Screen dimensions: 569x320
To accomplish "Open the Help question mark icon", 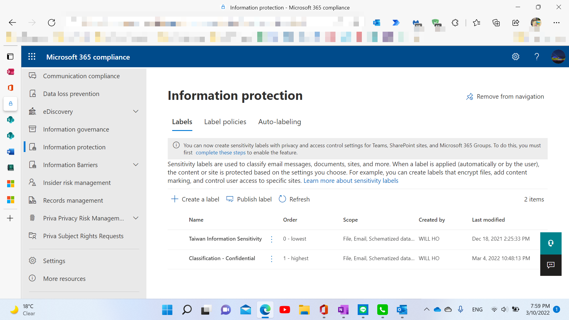I will [537, 57].
